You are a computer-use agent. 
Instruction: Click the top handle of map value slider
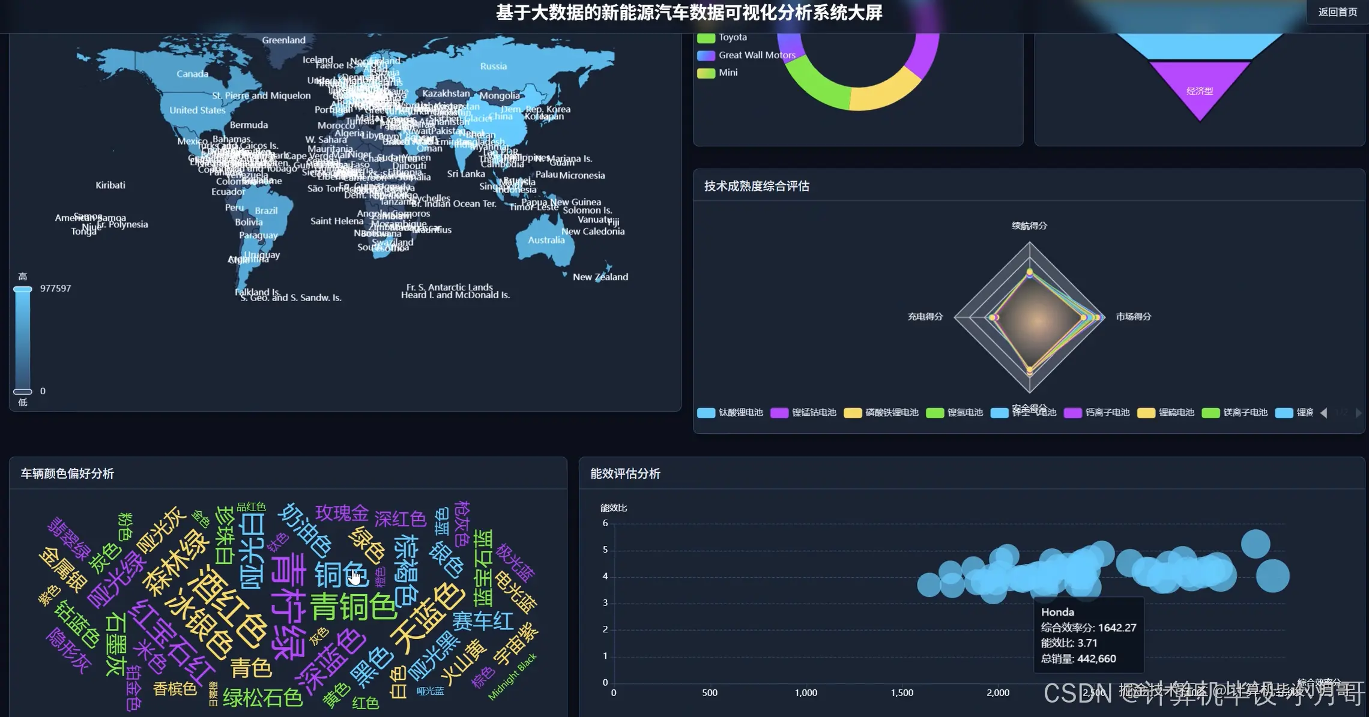(23, 289)
